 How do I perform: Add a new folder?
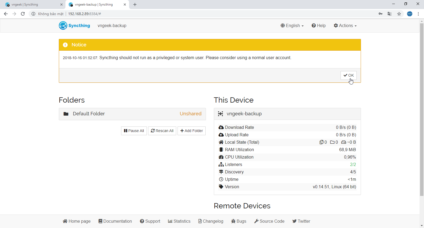coord(192,131)
